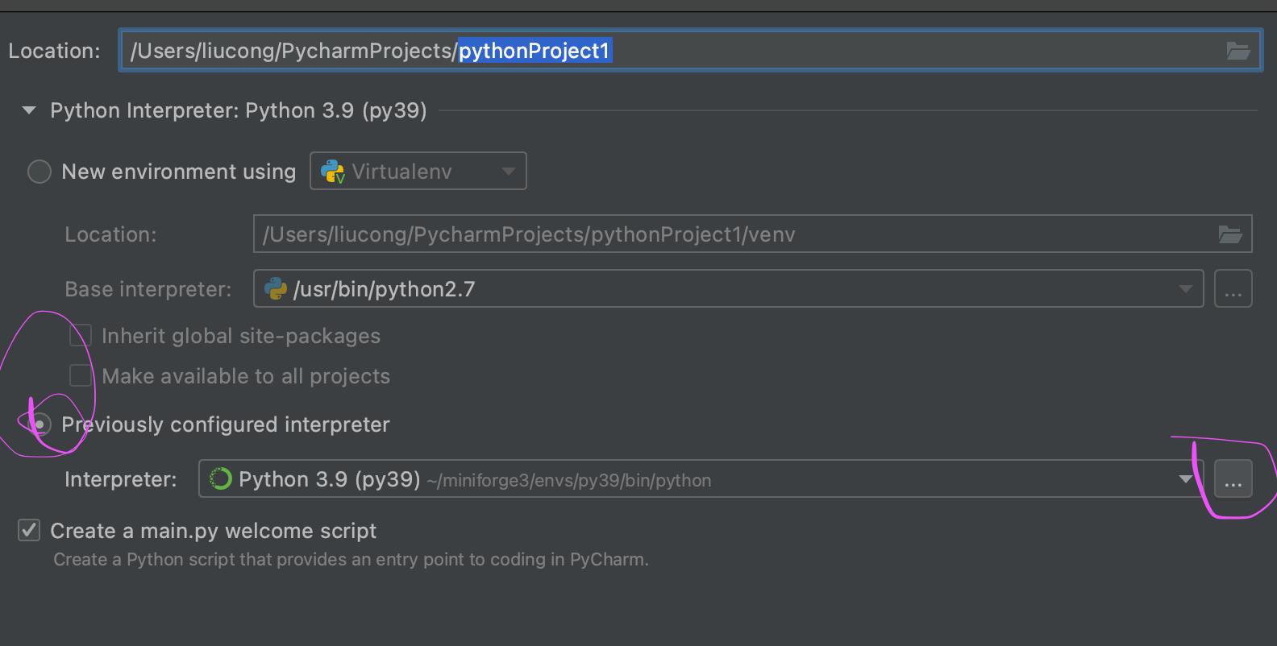The height and width of the screenshot is (646, 1277).
Task: Uncheck Create a main.py welcome script
Action: [29, 530]
